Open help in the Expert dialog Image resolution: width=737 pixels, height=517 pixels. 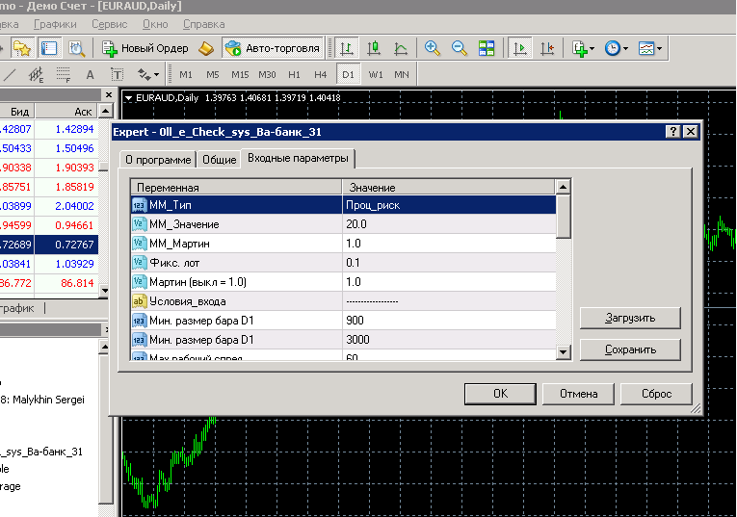click(673, 132)
